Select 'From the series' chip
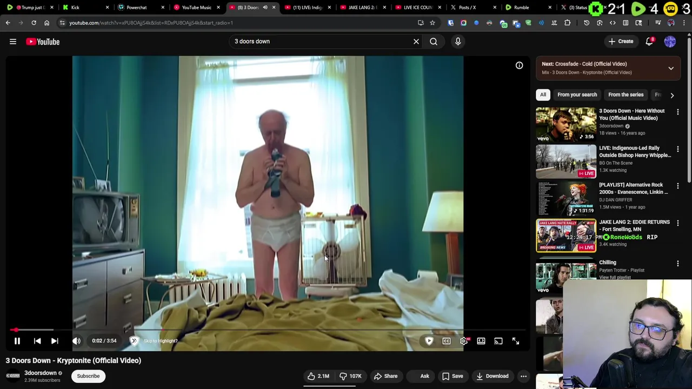 click(x=626, y=95)
